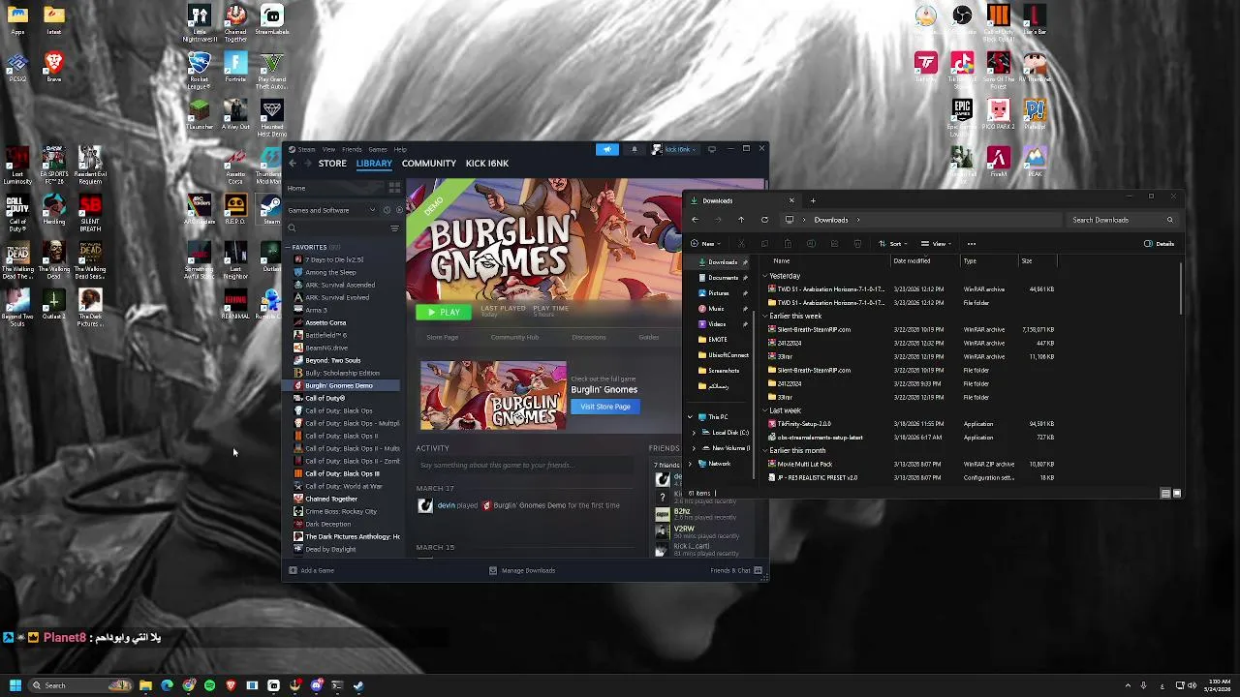Open the View dropdown in File Explorer
The height and width of the screenshot is (697, 1240).
936,244
